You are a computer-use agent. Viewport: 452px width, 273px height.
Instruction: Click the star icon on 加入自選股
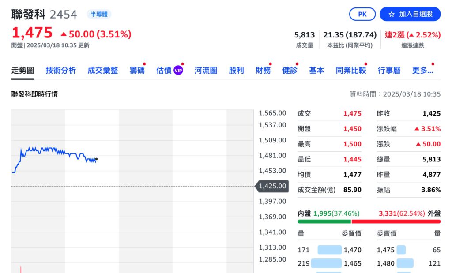click(392, 14)
